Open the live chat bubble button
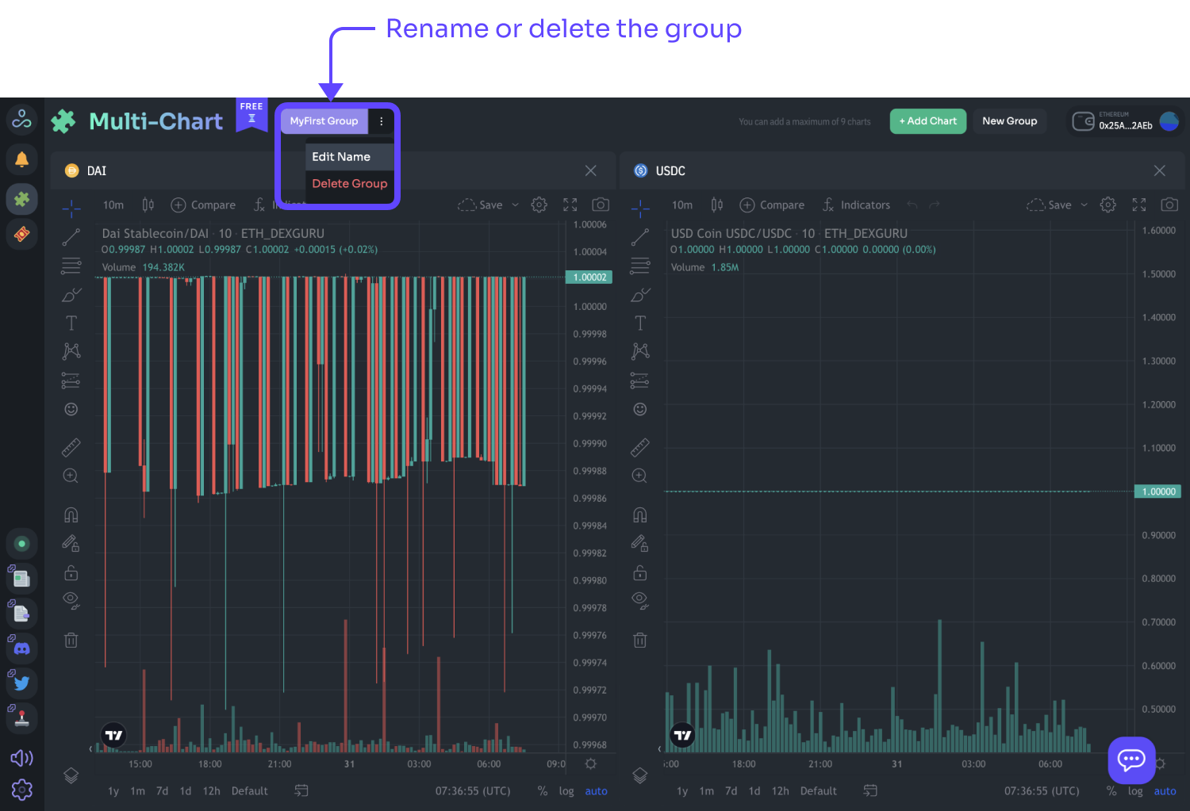 1130,759
